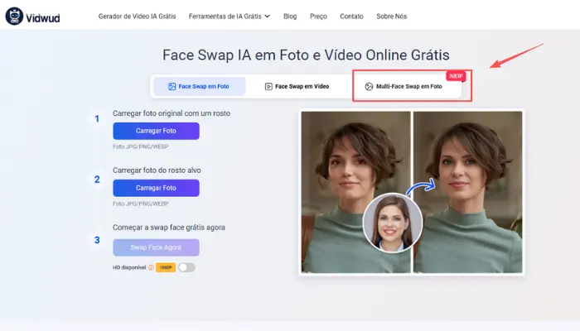Click the circular target face thumbnail

pos(393,223)
